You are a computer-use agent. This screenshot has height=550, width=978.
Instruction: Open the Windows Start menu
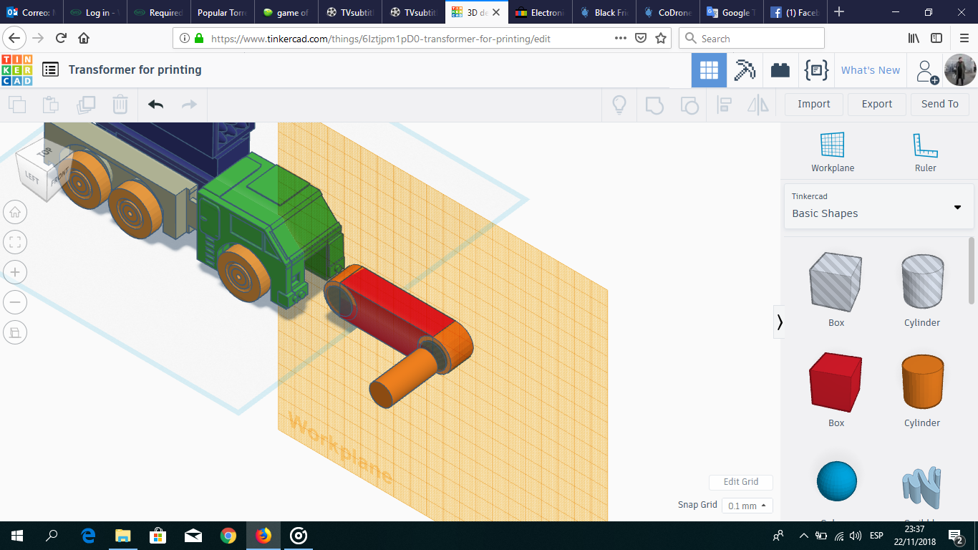[x=17, y=536]
